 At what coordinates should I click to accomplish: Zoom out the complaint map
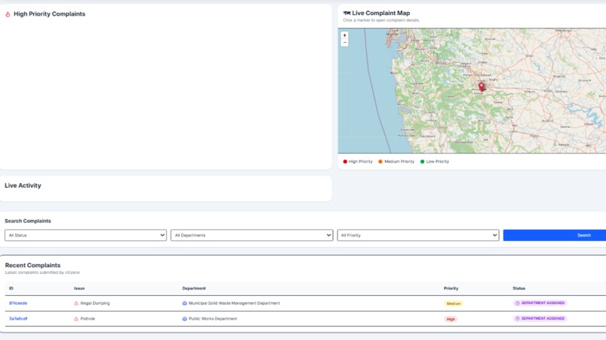345,43
